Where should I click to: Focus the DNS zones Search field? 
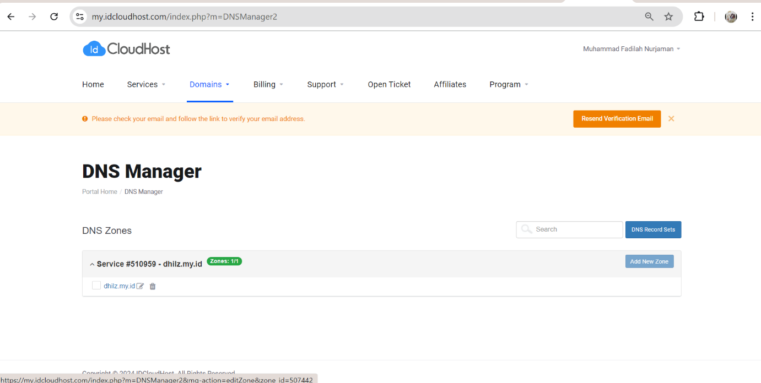(570, 229)
